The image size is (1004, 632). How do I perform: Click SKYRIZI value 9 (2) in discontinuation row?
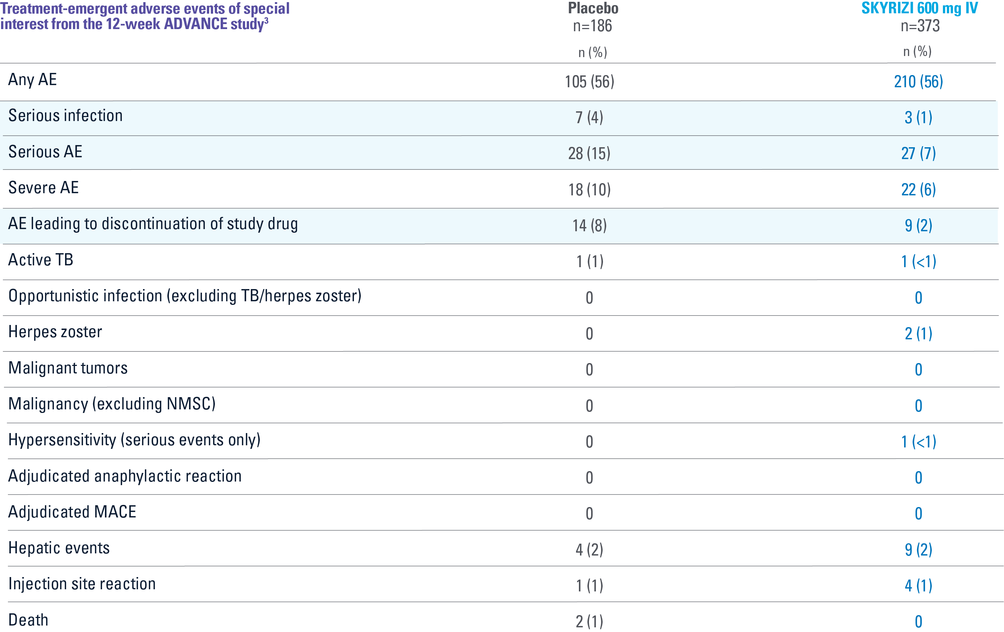[x=918, y=226]
